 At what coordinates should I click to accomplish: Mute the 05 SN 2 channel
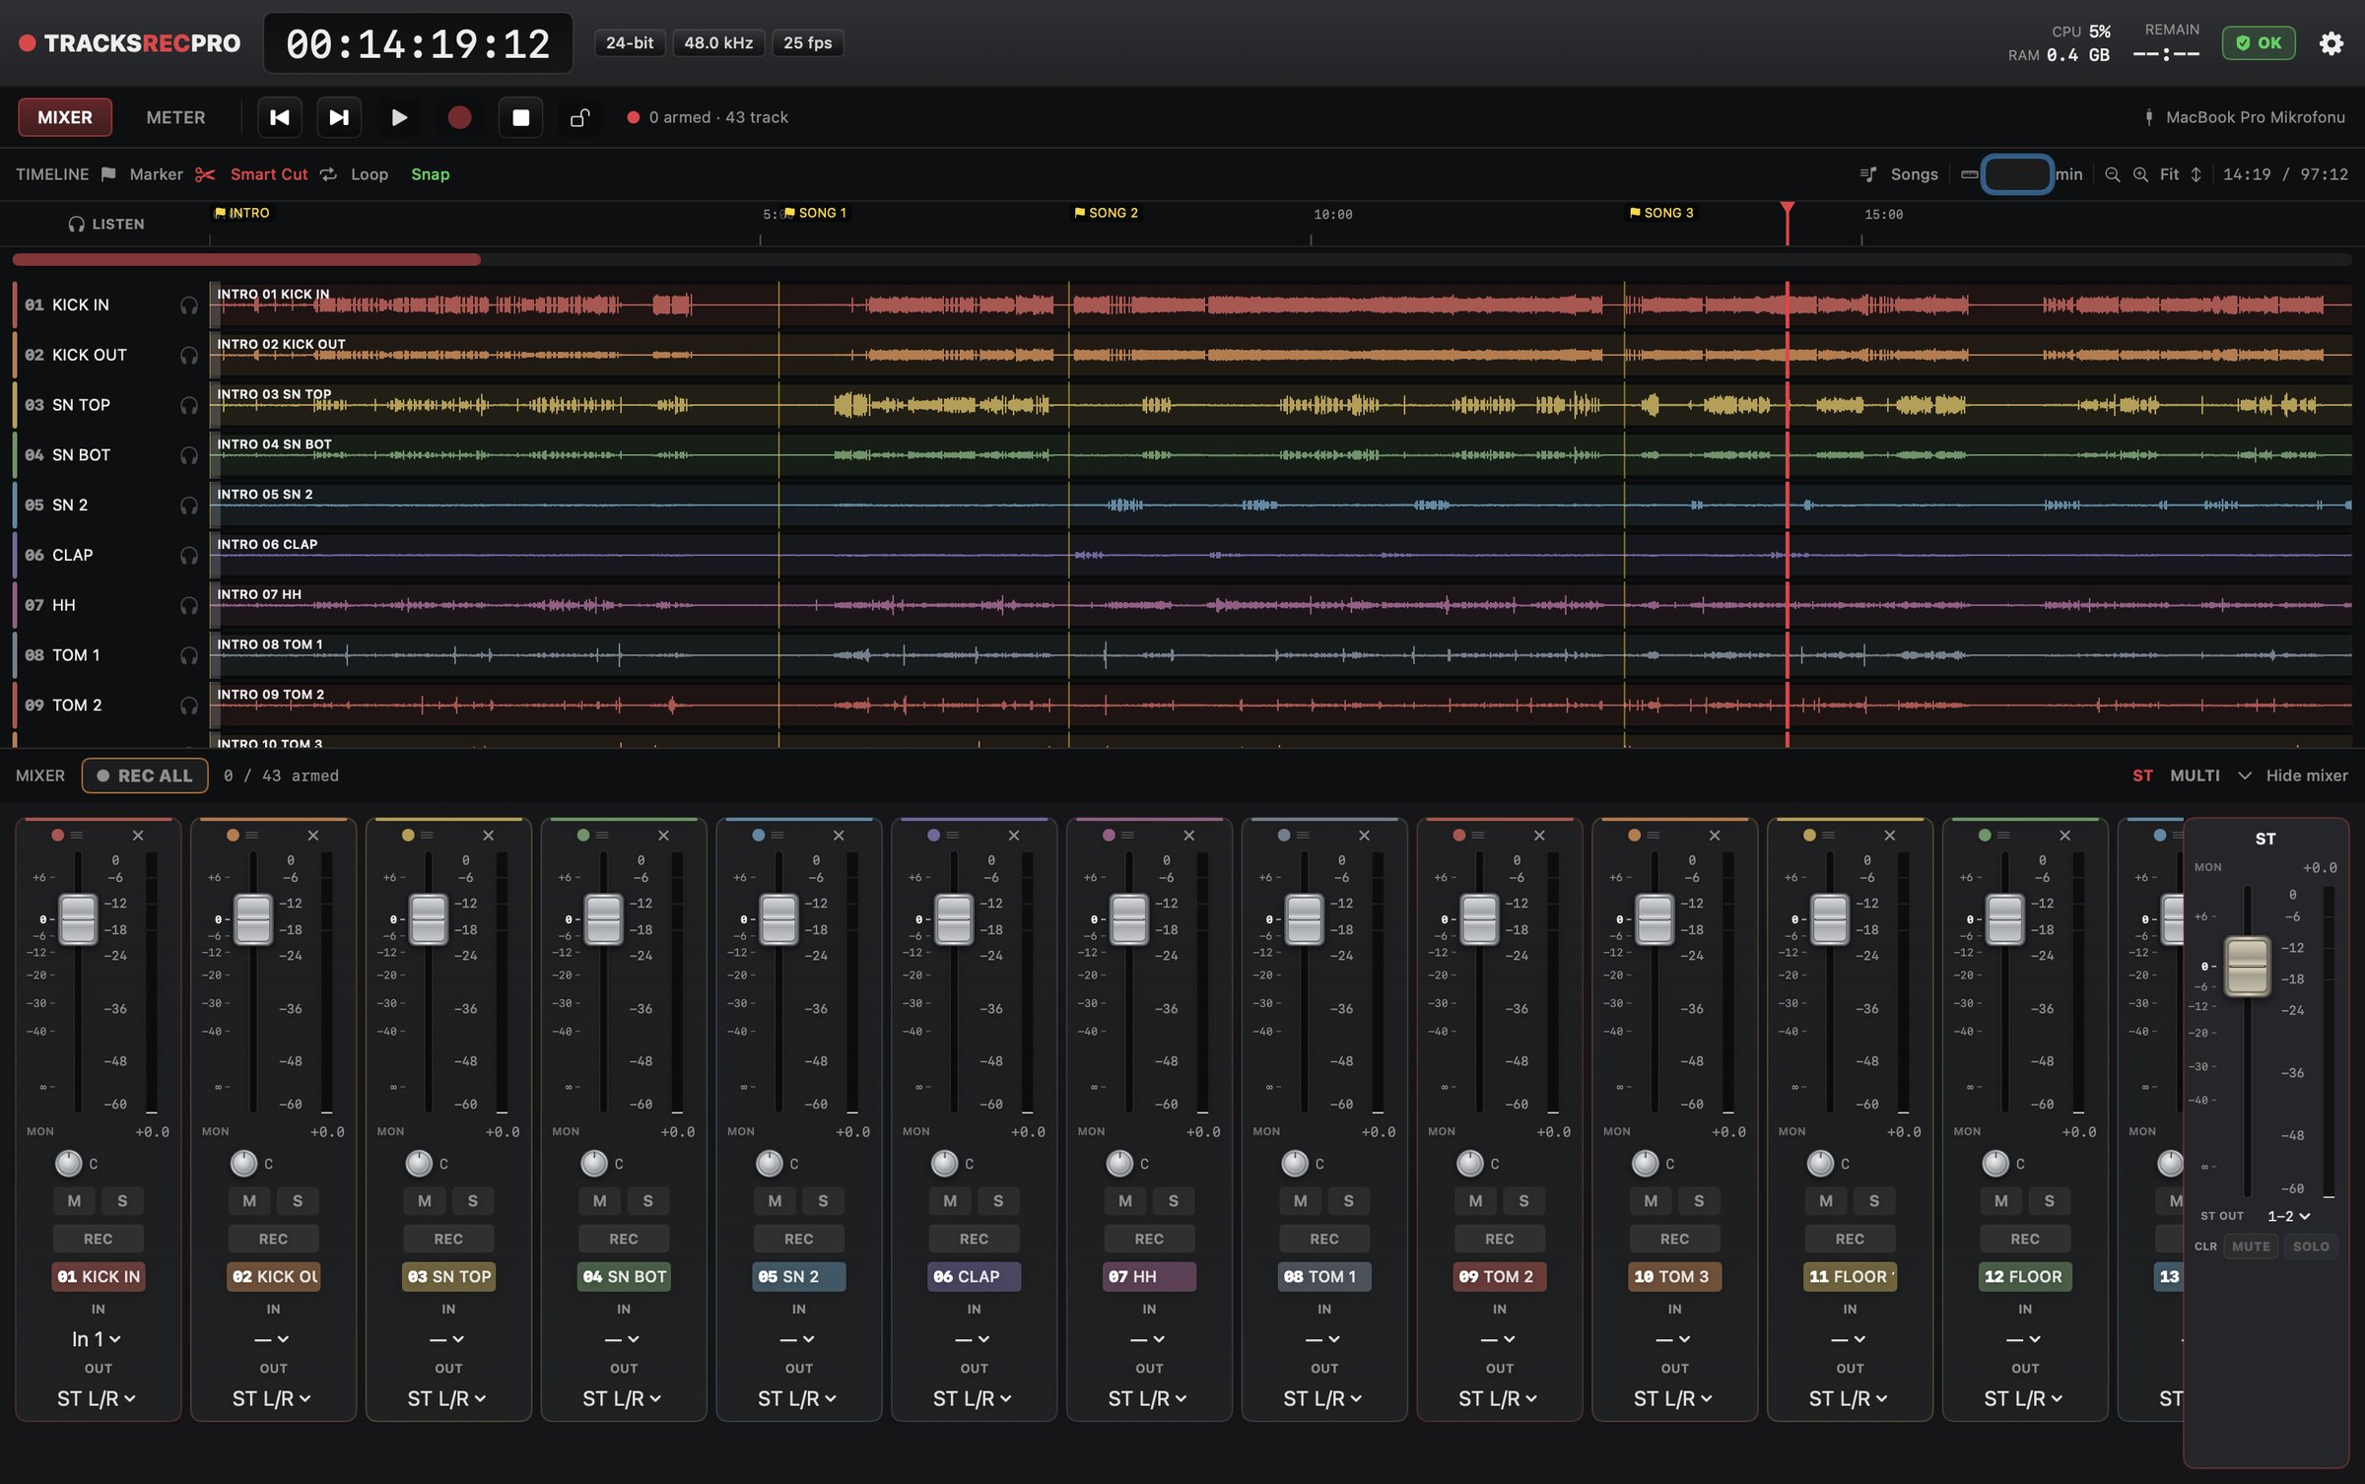click(775, 1201)
